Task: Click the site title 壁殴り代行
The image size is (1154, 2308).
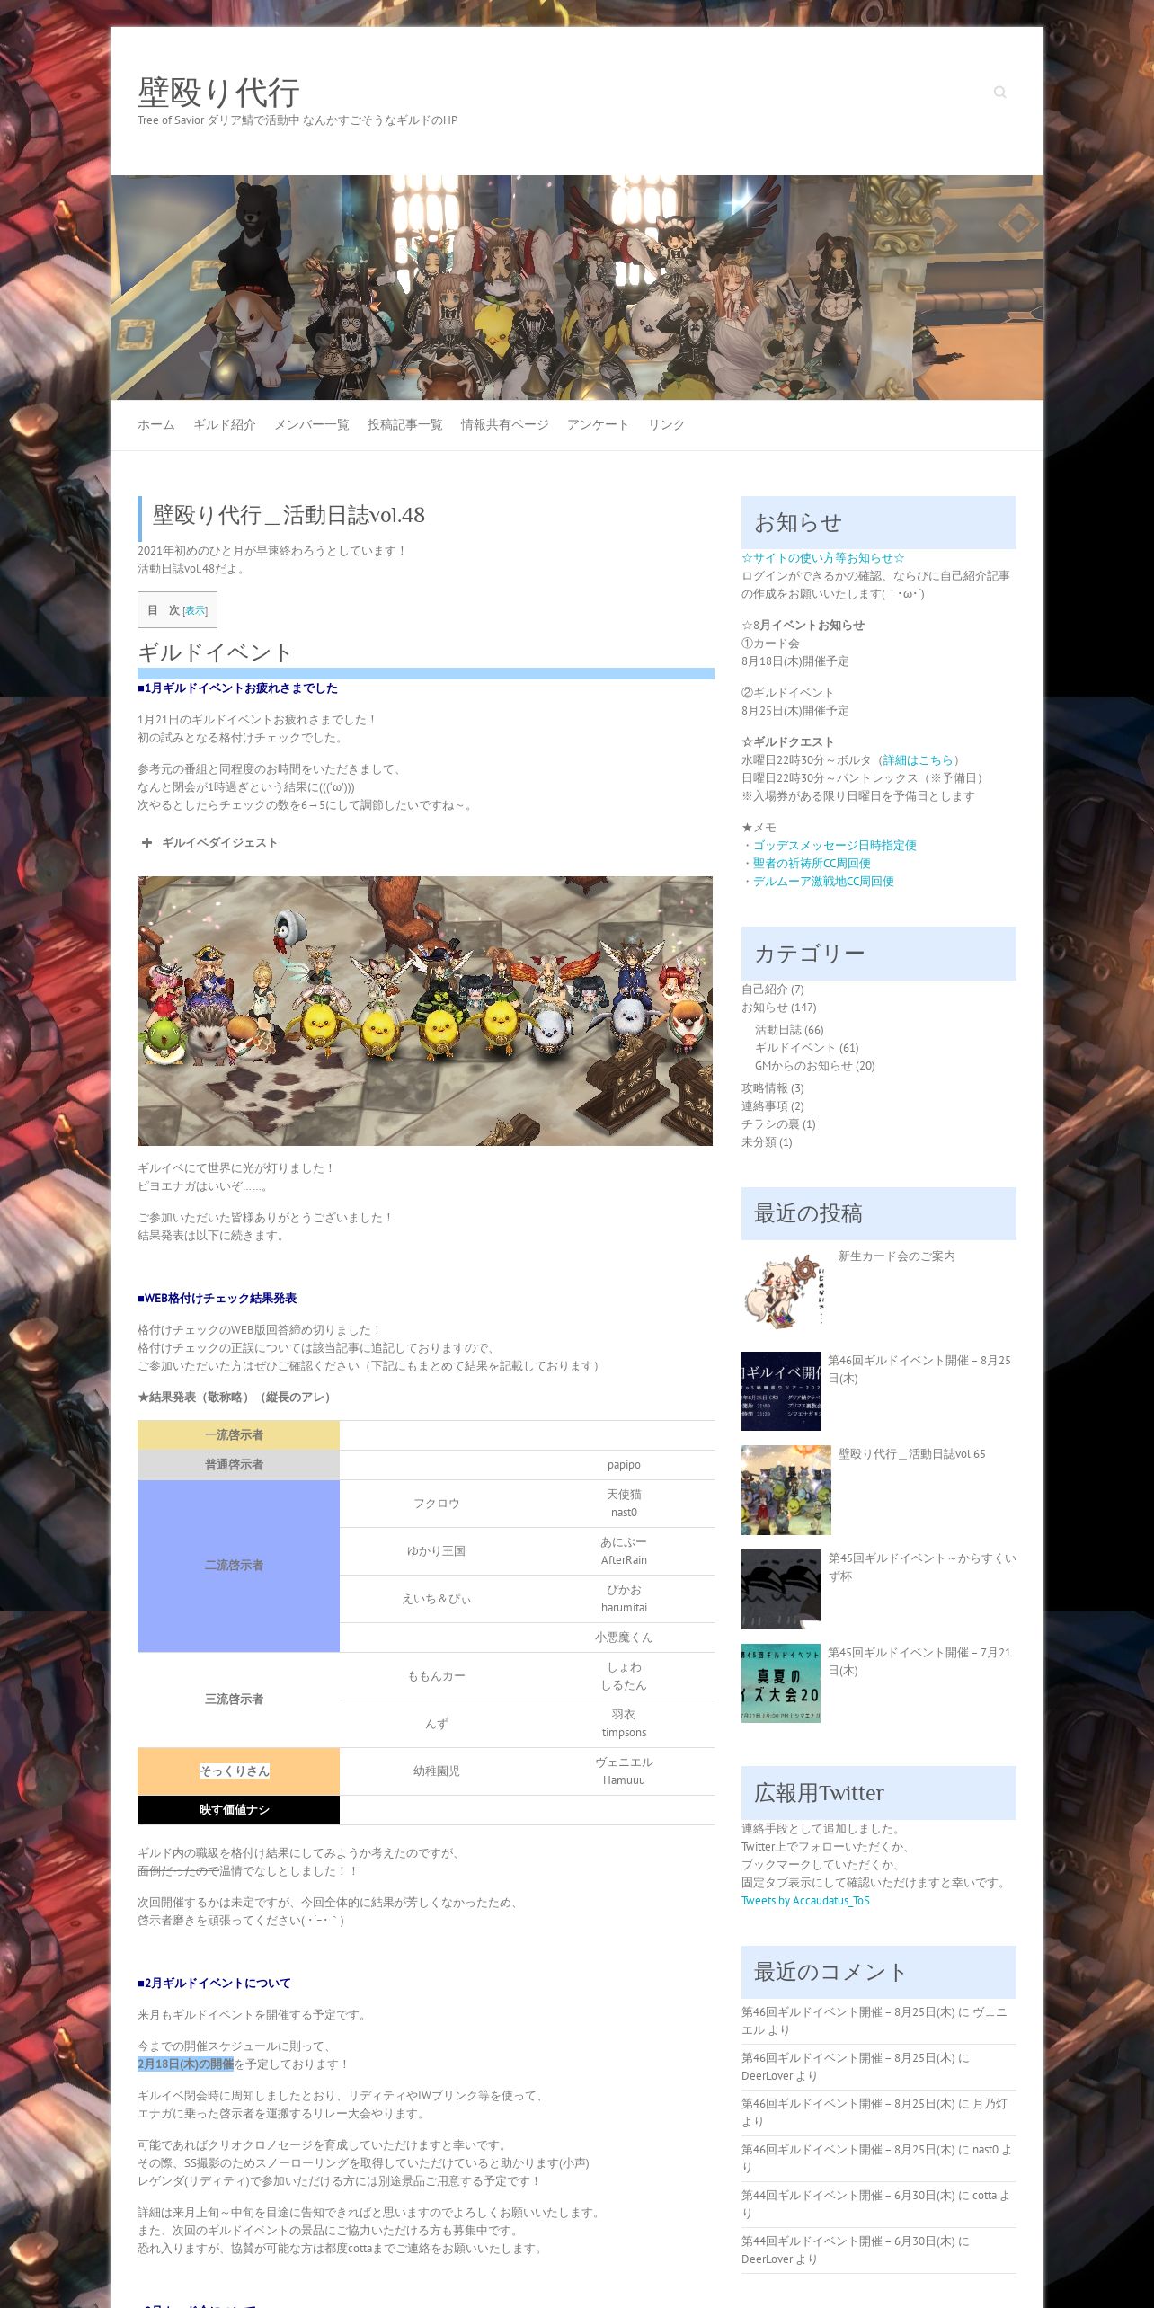Action: [218, 92]
